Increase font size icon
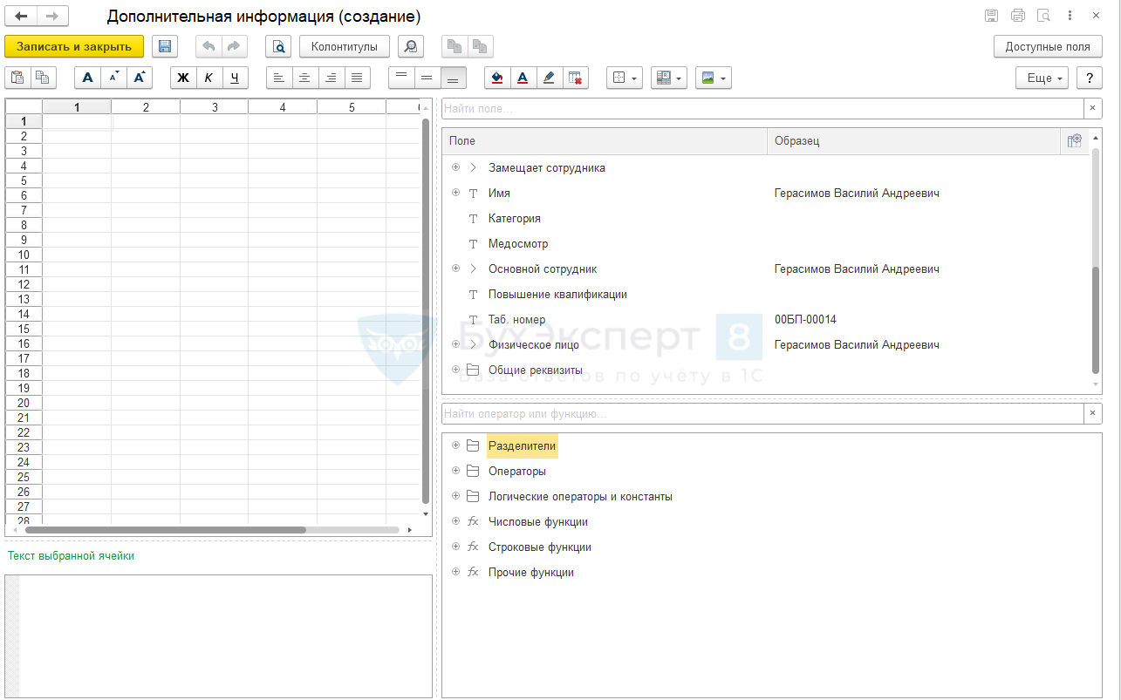The width and height of the screenshot is (1121, 700). tap(140, 78)
